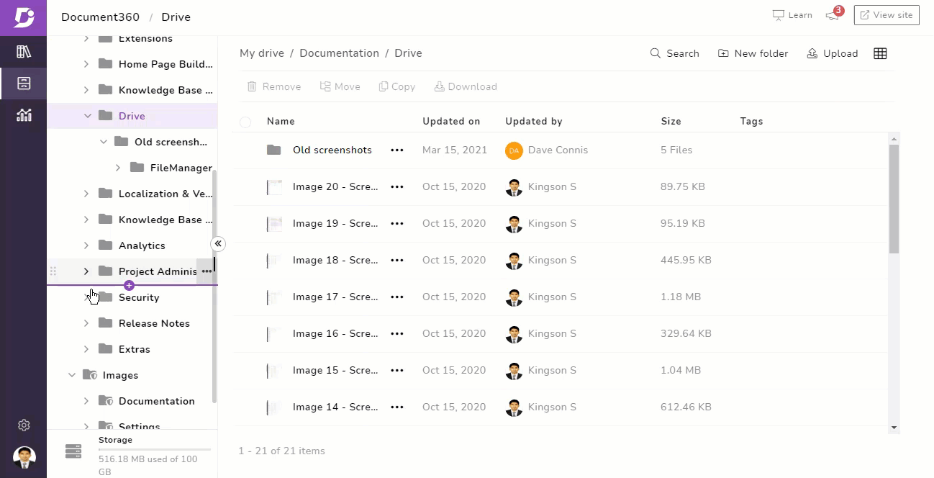
Task: Click the Move toolbar action
Action: coord(340,86)
